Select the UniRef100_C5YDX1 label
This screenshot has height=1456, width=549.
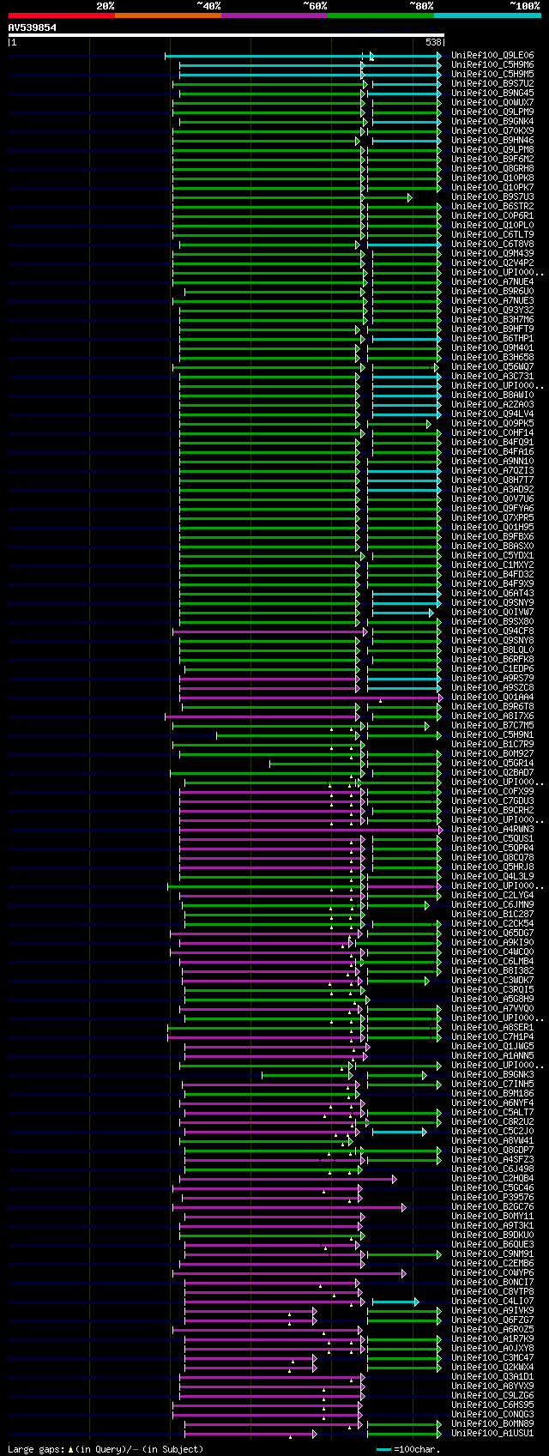492,556
